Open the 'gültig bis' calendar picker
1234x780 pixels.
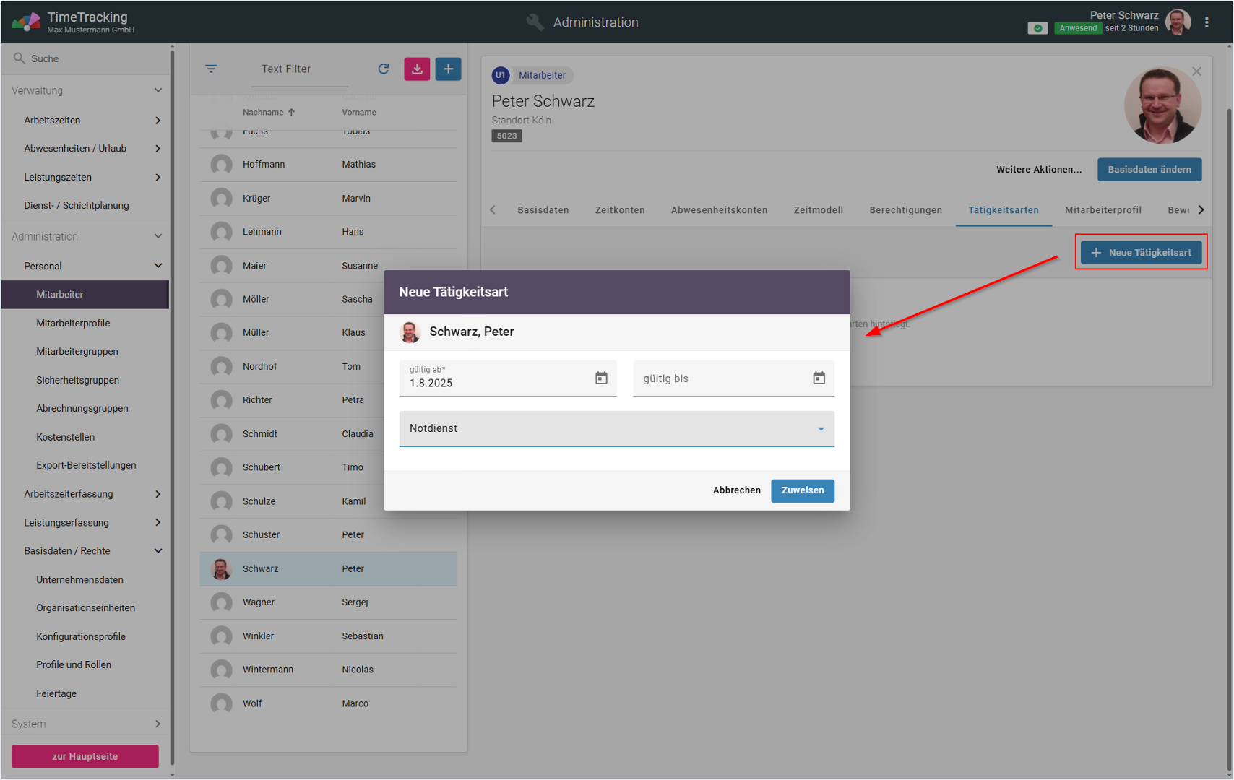pos(819,378)
